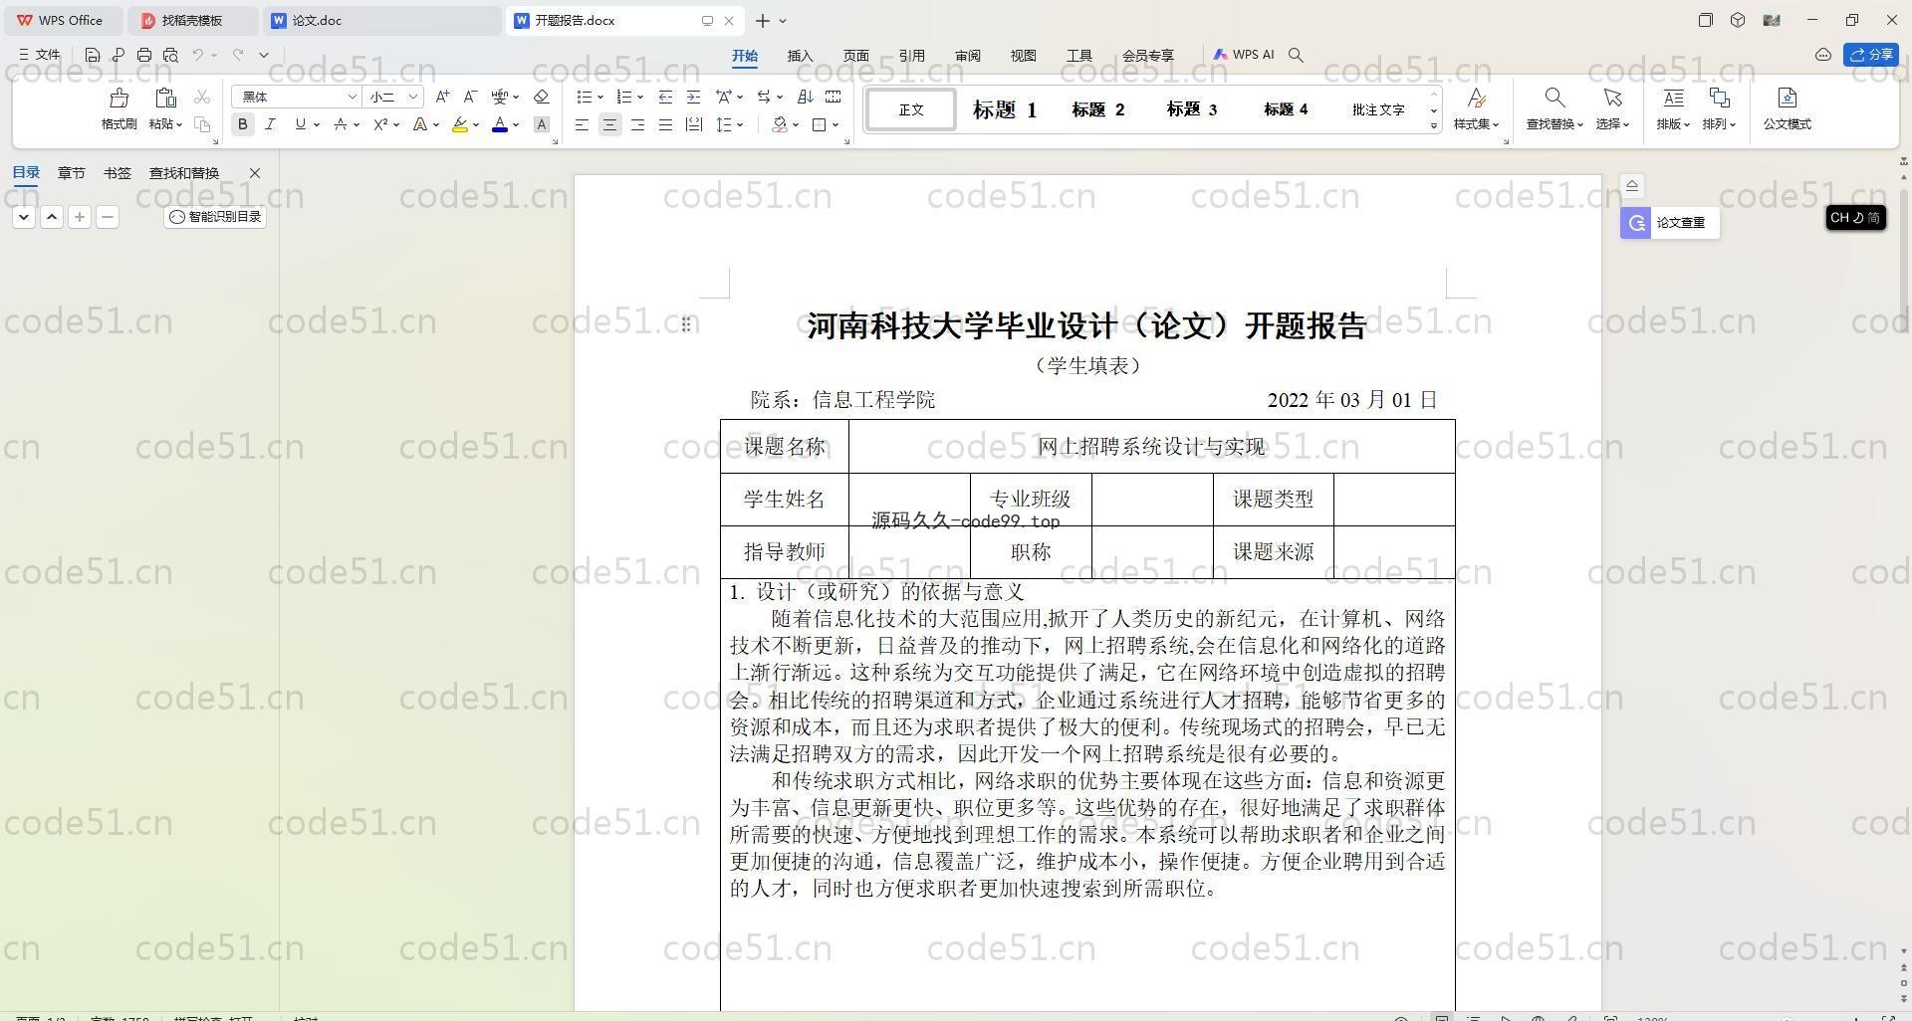Toggle Underline formatting
This screenshot has height=1021, width=1912.
click(x=300, y=124)
